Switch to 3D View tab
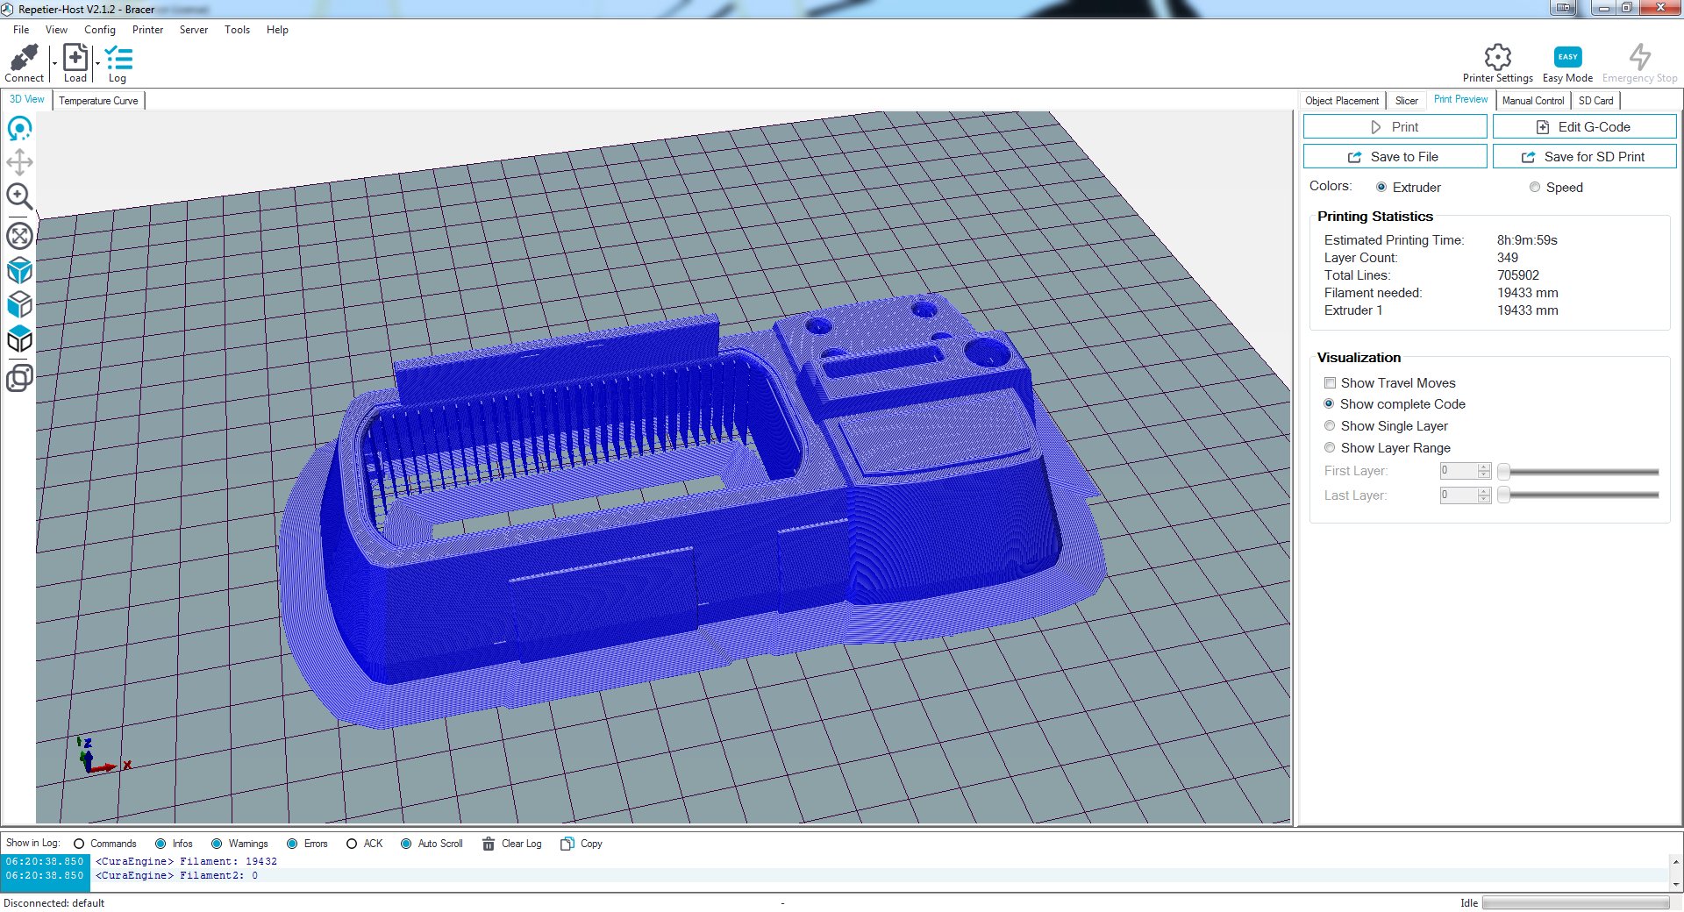This screenshot has height=912, width=1684. pos(27,100)
